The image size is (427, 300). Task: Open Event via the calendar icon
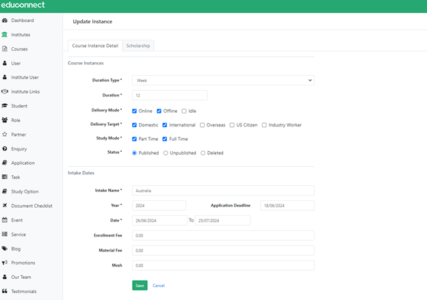5,220
